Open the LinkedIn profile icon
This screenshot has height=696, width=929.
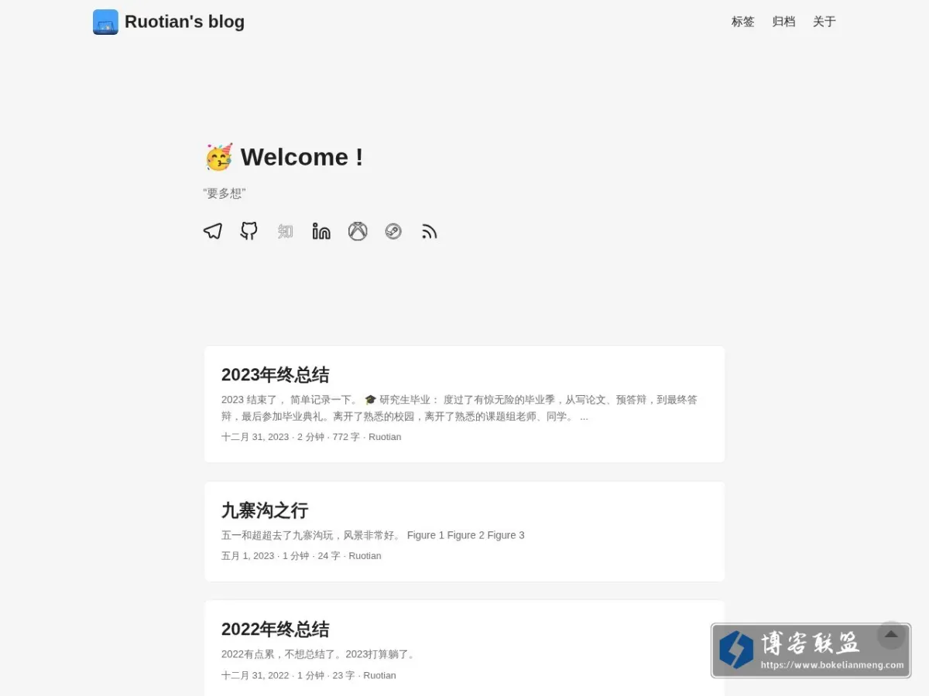[321, 231]
